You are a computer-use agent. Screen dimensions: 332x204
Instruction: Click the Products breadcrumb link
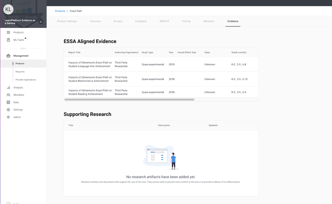[x=60, y=11]
